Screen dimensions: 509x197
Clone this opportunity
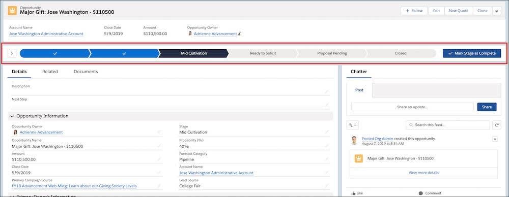pyautogui.click(x=483, y=11)
